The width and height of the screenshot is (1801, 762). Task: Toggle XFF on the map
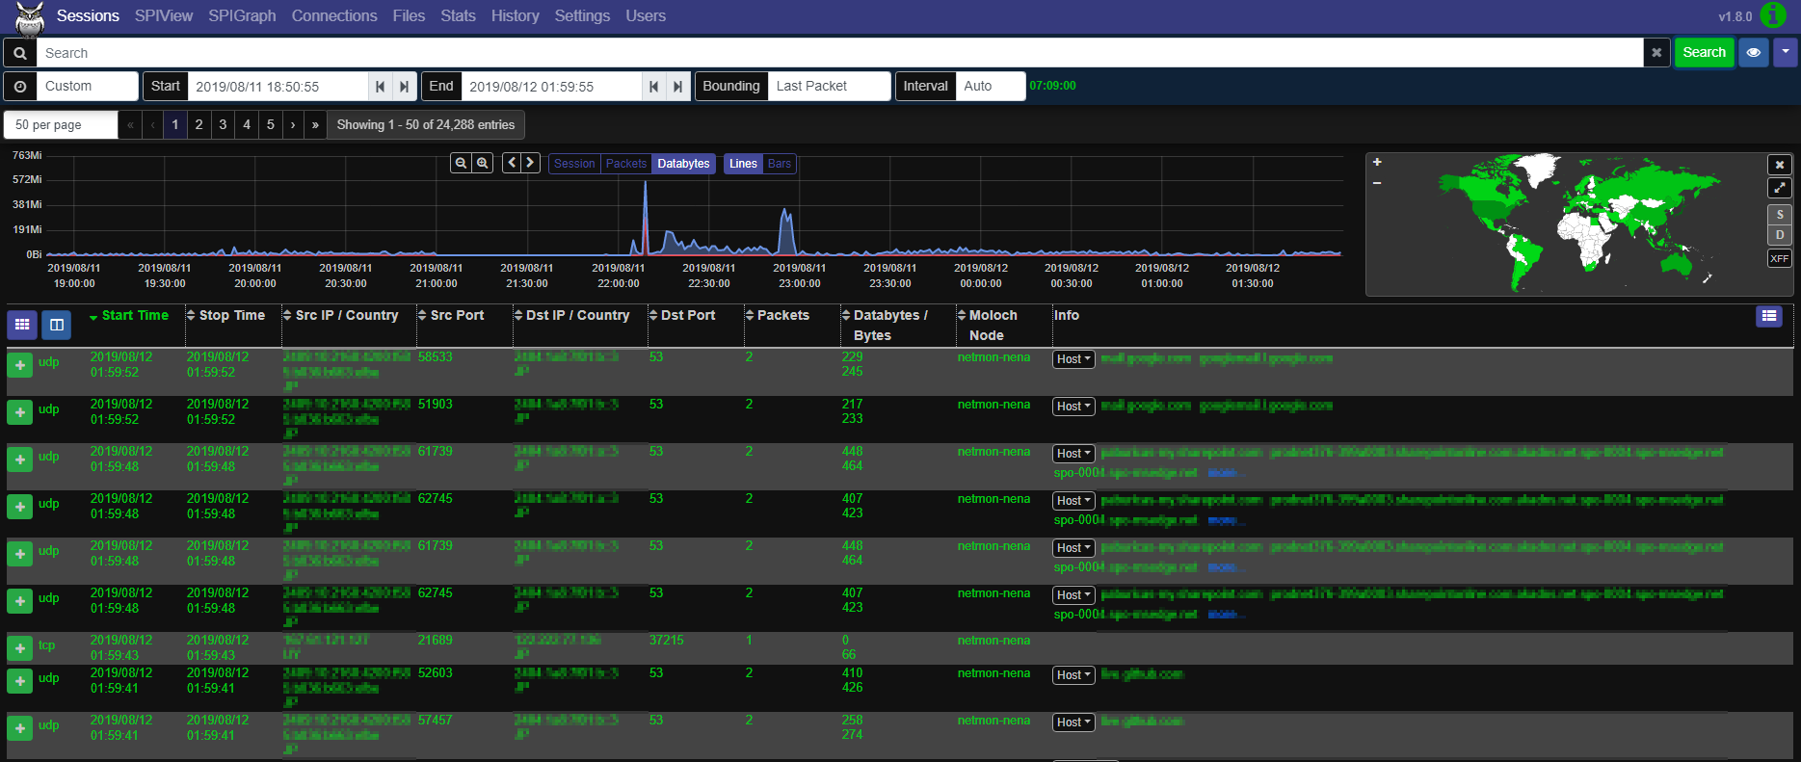[1779, 258]
